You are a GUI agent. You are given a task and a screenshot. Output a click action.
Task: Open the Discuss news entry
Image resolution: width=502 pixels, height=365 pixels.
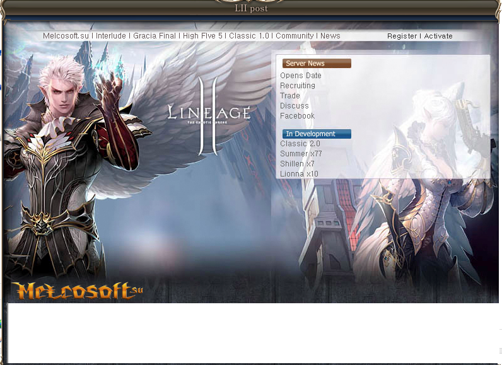295,106
